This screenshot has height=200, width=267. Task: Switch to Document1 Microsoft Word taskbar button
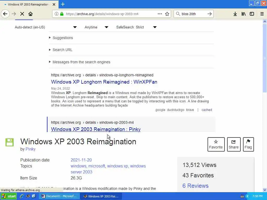[59, 196]
